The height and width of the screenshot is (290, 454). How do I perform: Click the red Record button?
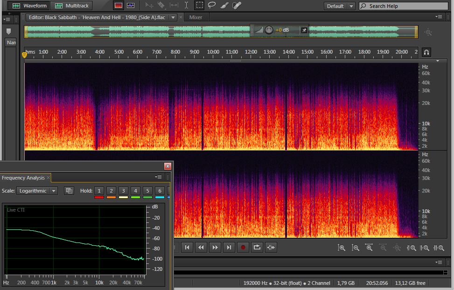click(243, 248)
